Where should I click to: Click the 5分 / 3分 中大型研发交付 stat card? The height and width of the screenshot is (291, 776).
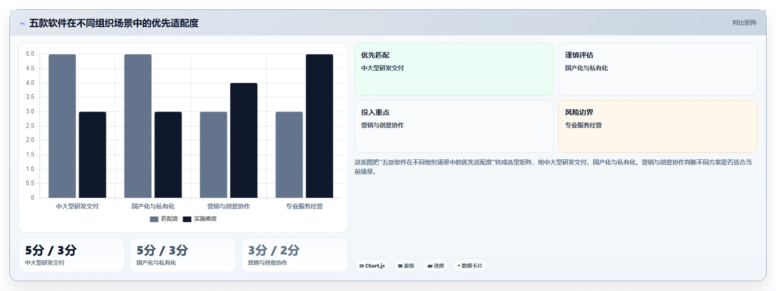point(71,255)
